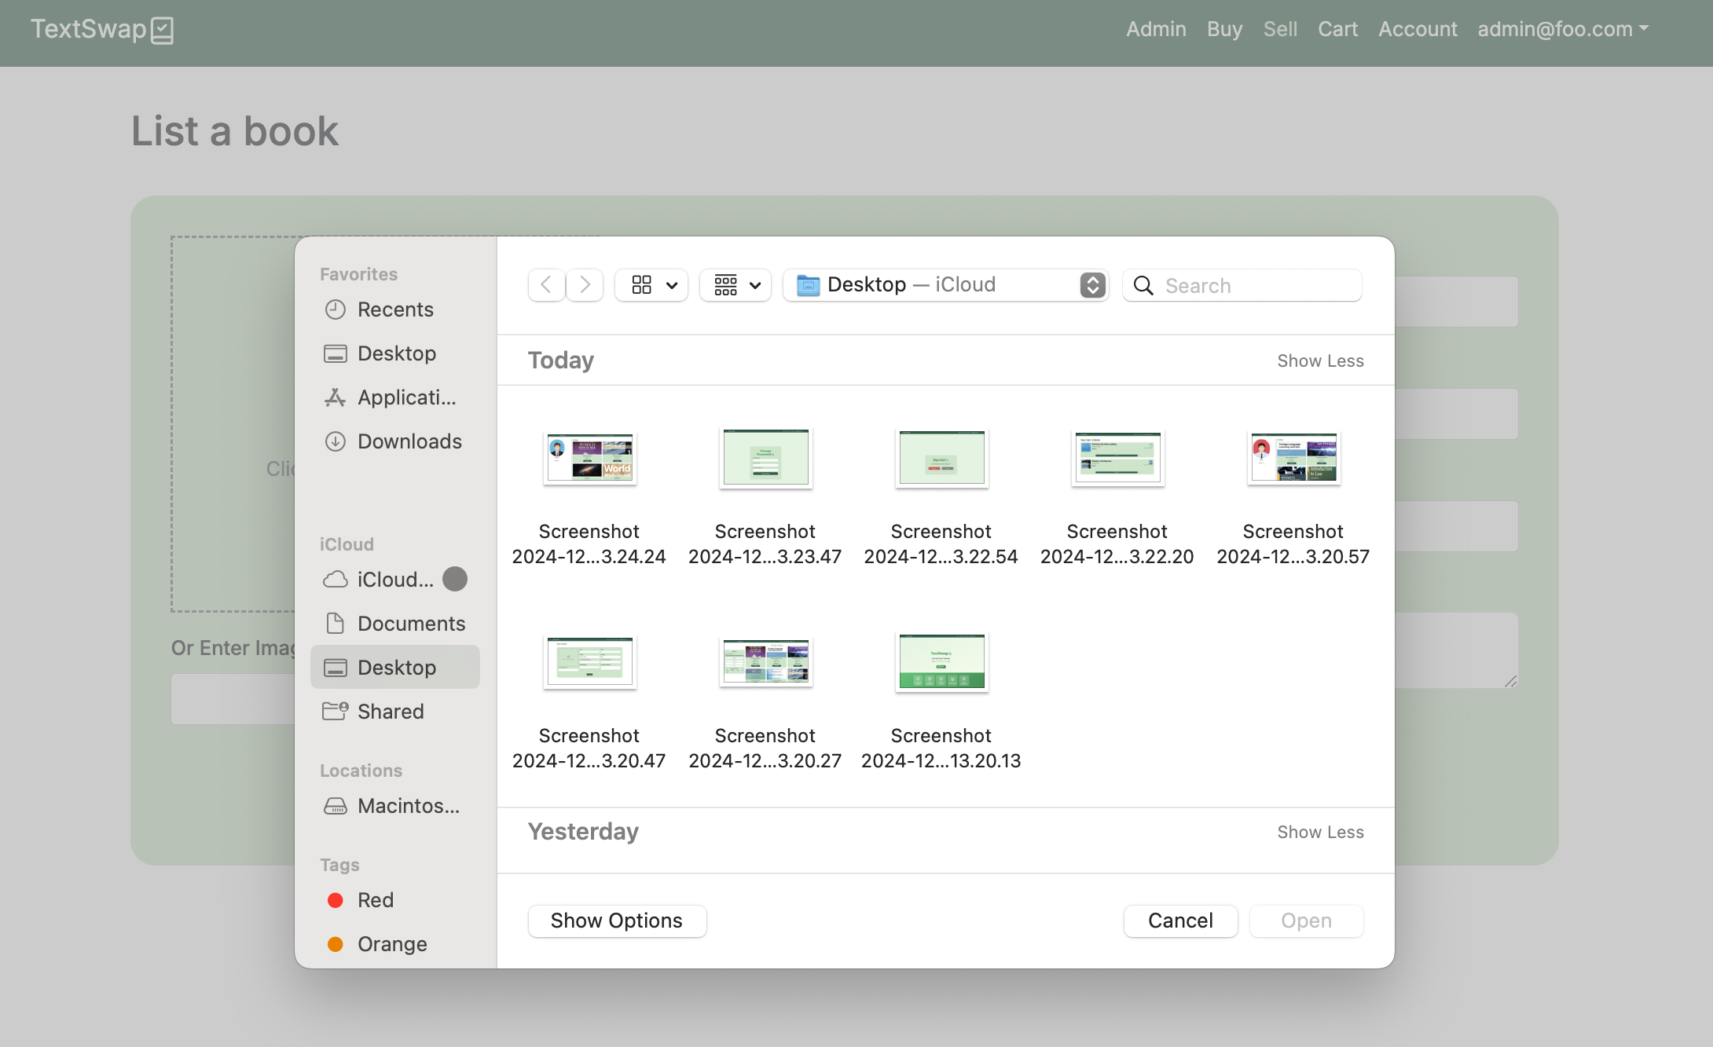The height and width of the screenshot is (1047, 1713).
Task: Open grouping options dropdown
Action: pos(736,285)
